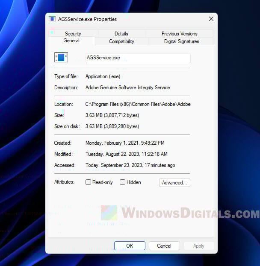Select the Location path text

click(138, 104)
